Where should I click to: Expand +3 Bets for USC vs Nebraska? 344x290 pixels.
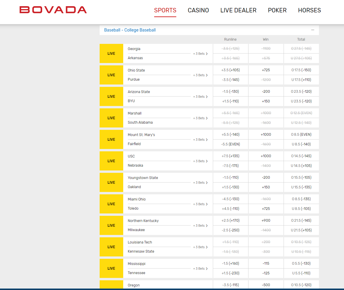[200, 161]
